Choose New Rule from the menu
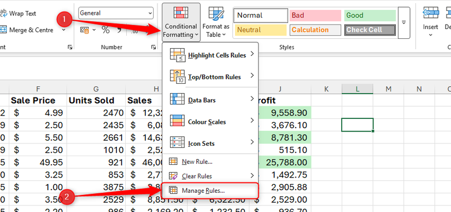Viewport: 451px width, 212px height. pyautogui.click(x=210, y=162)
